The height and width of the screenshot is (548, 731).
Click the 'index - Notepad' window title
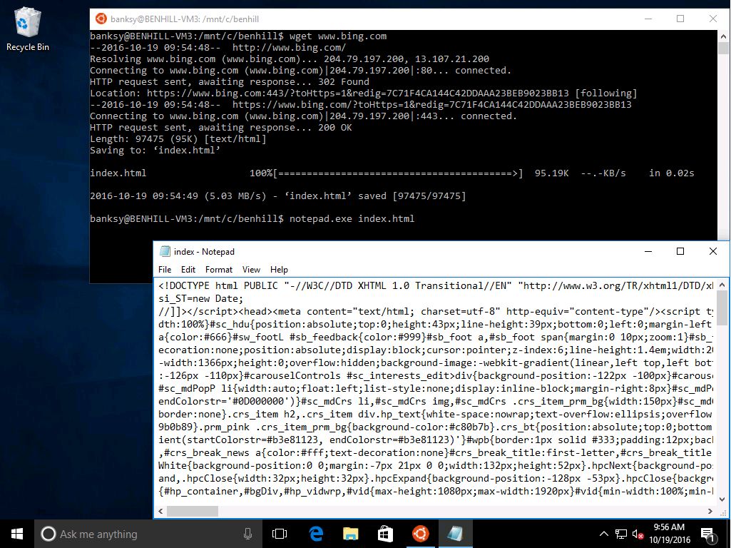pyautogui.click(x=204, y=251)
